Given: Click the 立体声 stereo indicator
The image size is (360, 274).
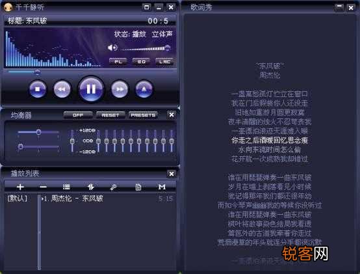Looking at the screenshot, I should (x=162, y=34).
